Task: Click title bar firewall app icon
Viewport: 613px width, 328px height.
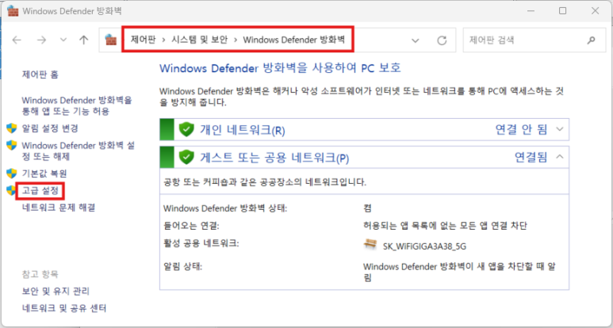Action: [13, 11]
